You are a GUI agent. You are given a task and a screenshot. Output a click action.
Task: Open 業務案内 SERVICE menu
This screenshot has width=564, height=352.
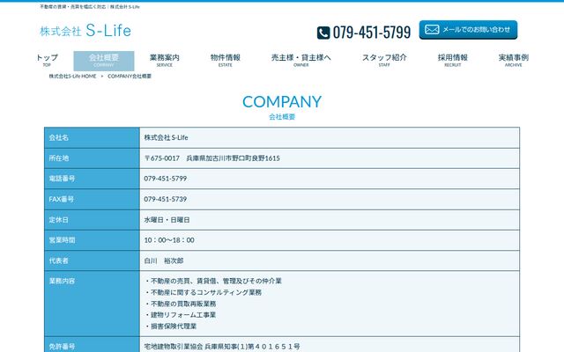165,61
